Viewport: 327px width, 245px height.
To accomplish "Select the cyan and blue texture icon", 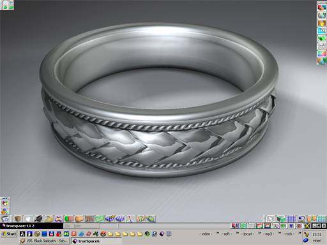I will [322, 31].
